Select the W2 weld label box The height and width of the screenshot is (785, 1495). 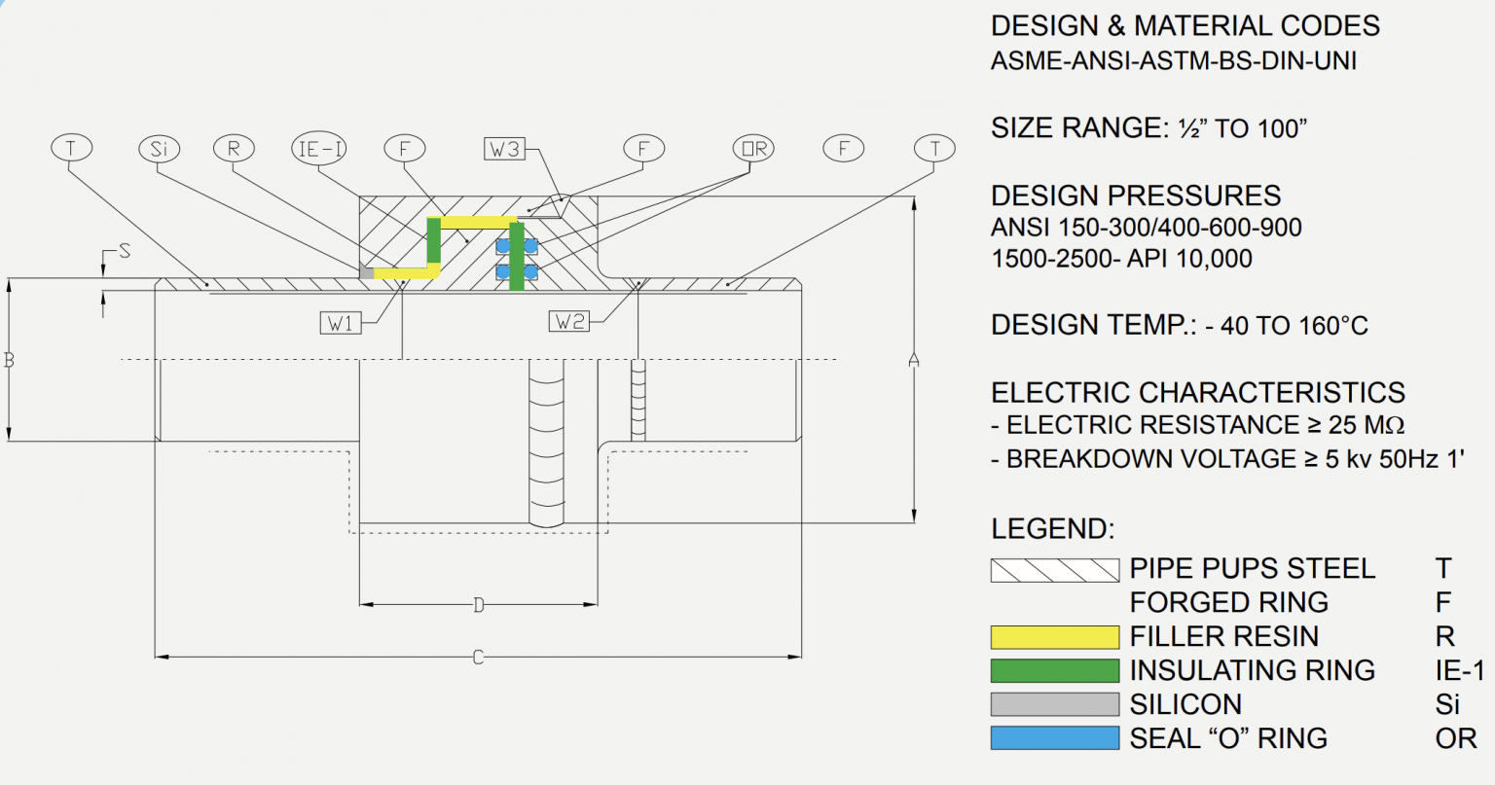tap(569, 320)
